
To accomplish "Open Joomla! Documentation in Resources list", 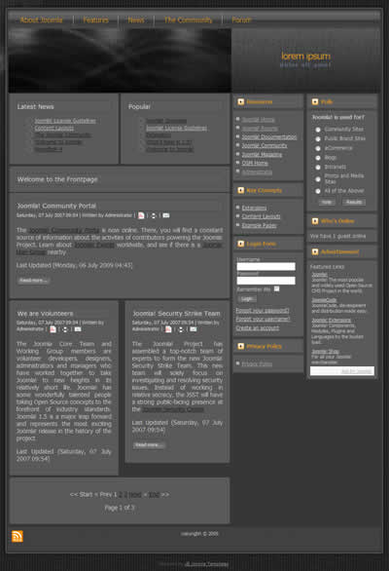I will pos(269,137).
